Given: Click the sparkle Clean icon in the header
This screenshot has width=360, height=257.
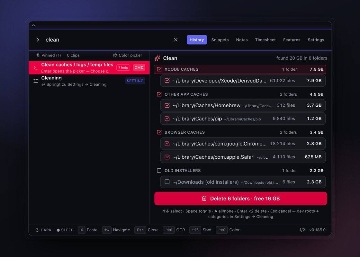Looking at the screenshot, I should click(157, 58).
